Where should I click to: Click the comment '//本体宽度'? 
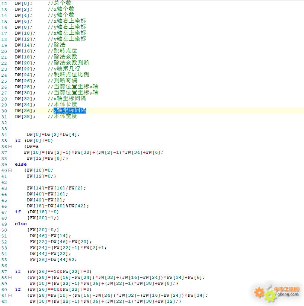(63, 116)
